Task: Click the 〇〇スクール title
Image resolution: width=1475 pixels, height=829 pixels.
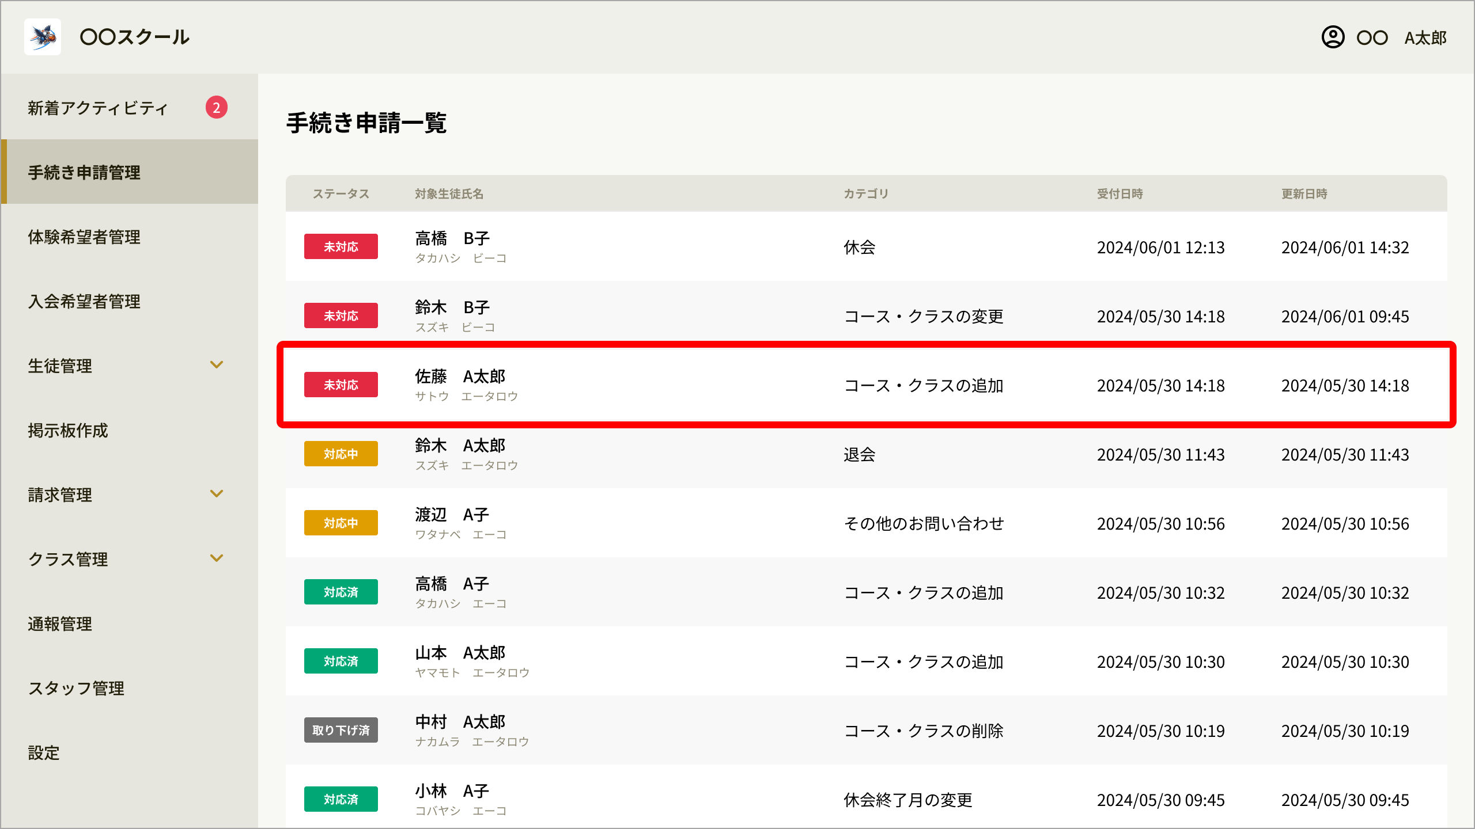Action: tap(135, 37)
